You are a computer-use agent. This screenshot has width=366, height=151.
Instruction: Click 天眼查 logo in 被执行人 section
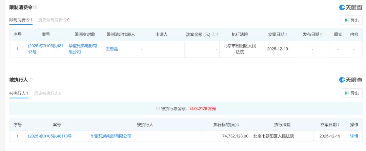pos(351,80)
